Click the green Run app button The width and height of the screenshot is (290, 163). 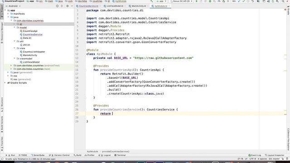(197, 1)
